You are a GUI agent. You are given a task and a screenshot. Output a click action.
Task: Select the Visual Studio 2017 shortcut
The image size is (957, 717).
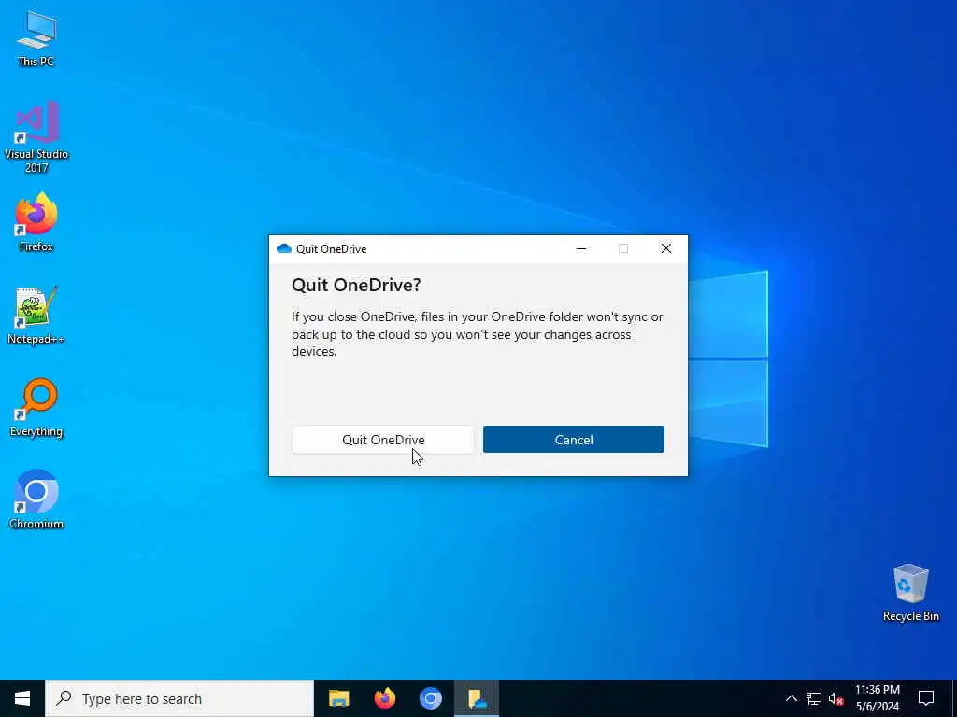point(36,137)
